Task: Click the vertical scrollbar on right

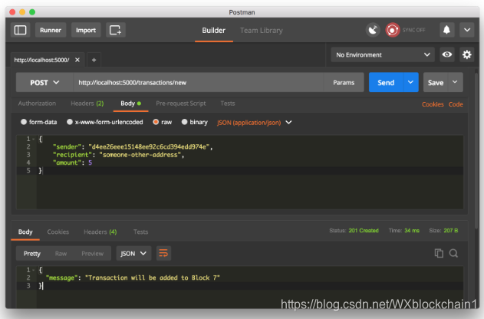Action: pyautogui.click(x=476, y=151)
